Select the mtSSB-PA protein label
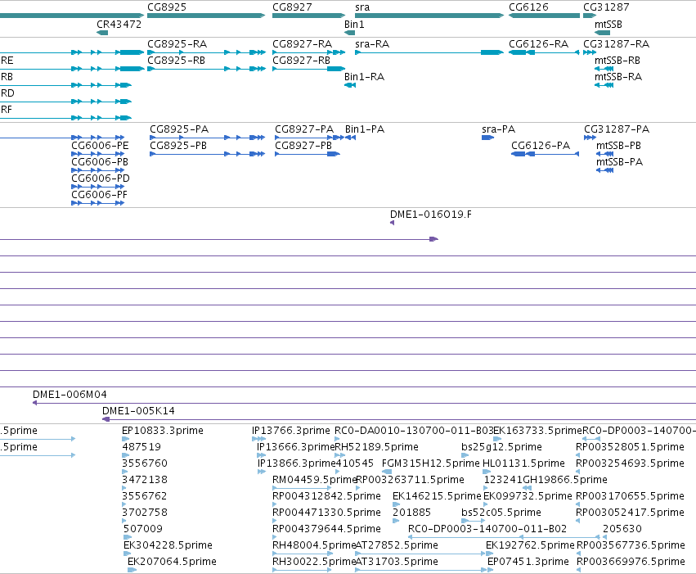The height and width of the screenshot is (574, 696). pos(620,162)
